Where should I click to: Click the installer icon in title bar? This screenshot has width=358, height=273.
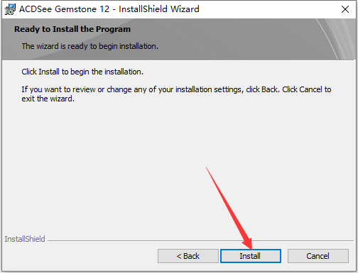pyautogui.click(x=10, y=9)
